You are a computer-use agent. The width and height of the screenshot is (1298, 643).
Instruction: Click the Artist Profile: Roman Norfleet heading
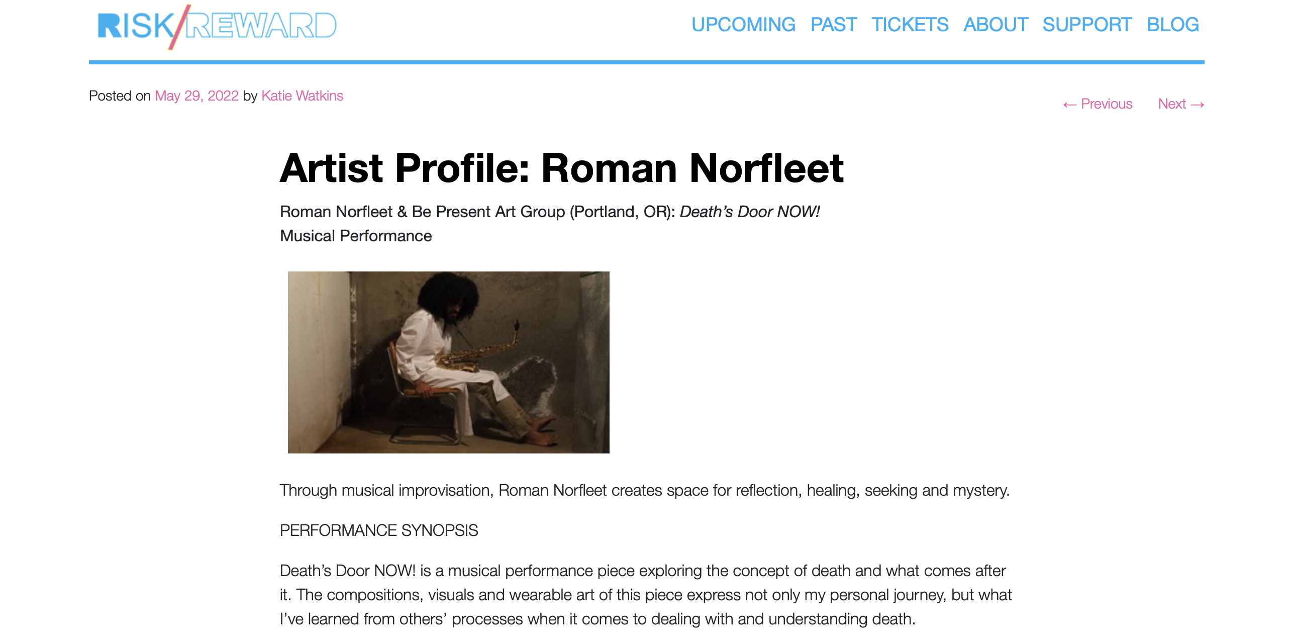pos(561,168)
